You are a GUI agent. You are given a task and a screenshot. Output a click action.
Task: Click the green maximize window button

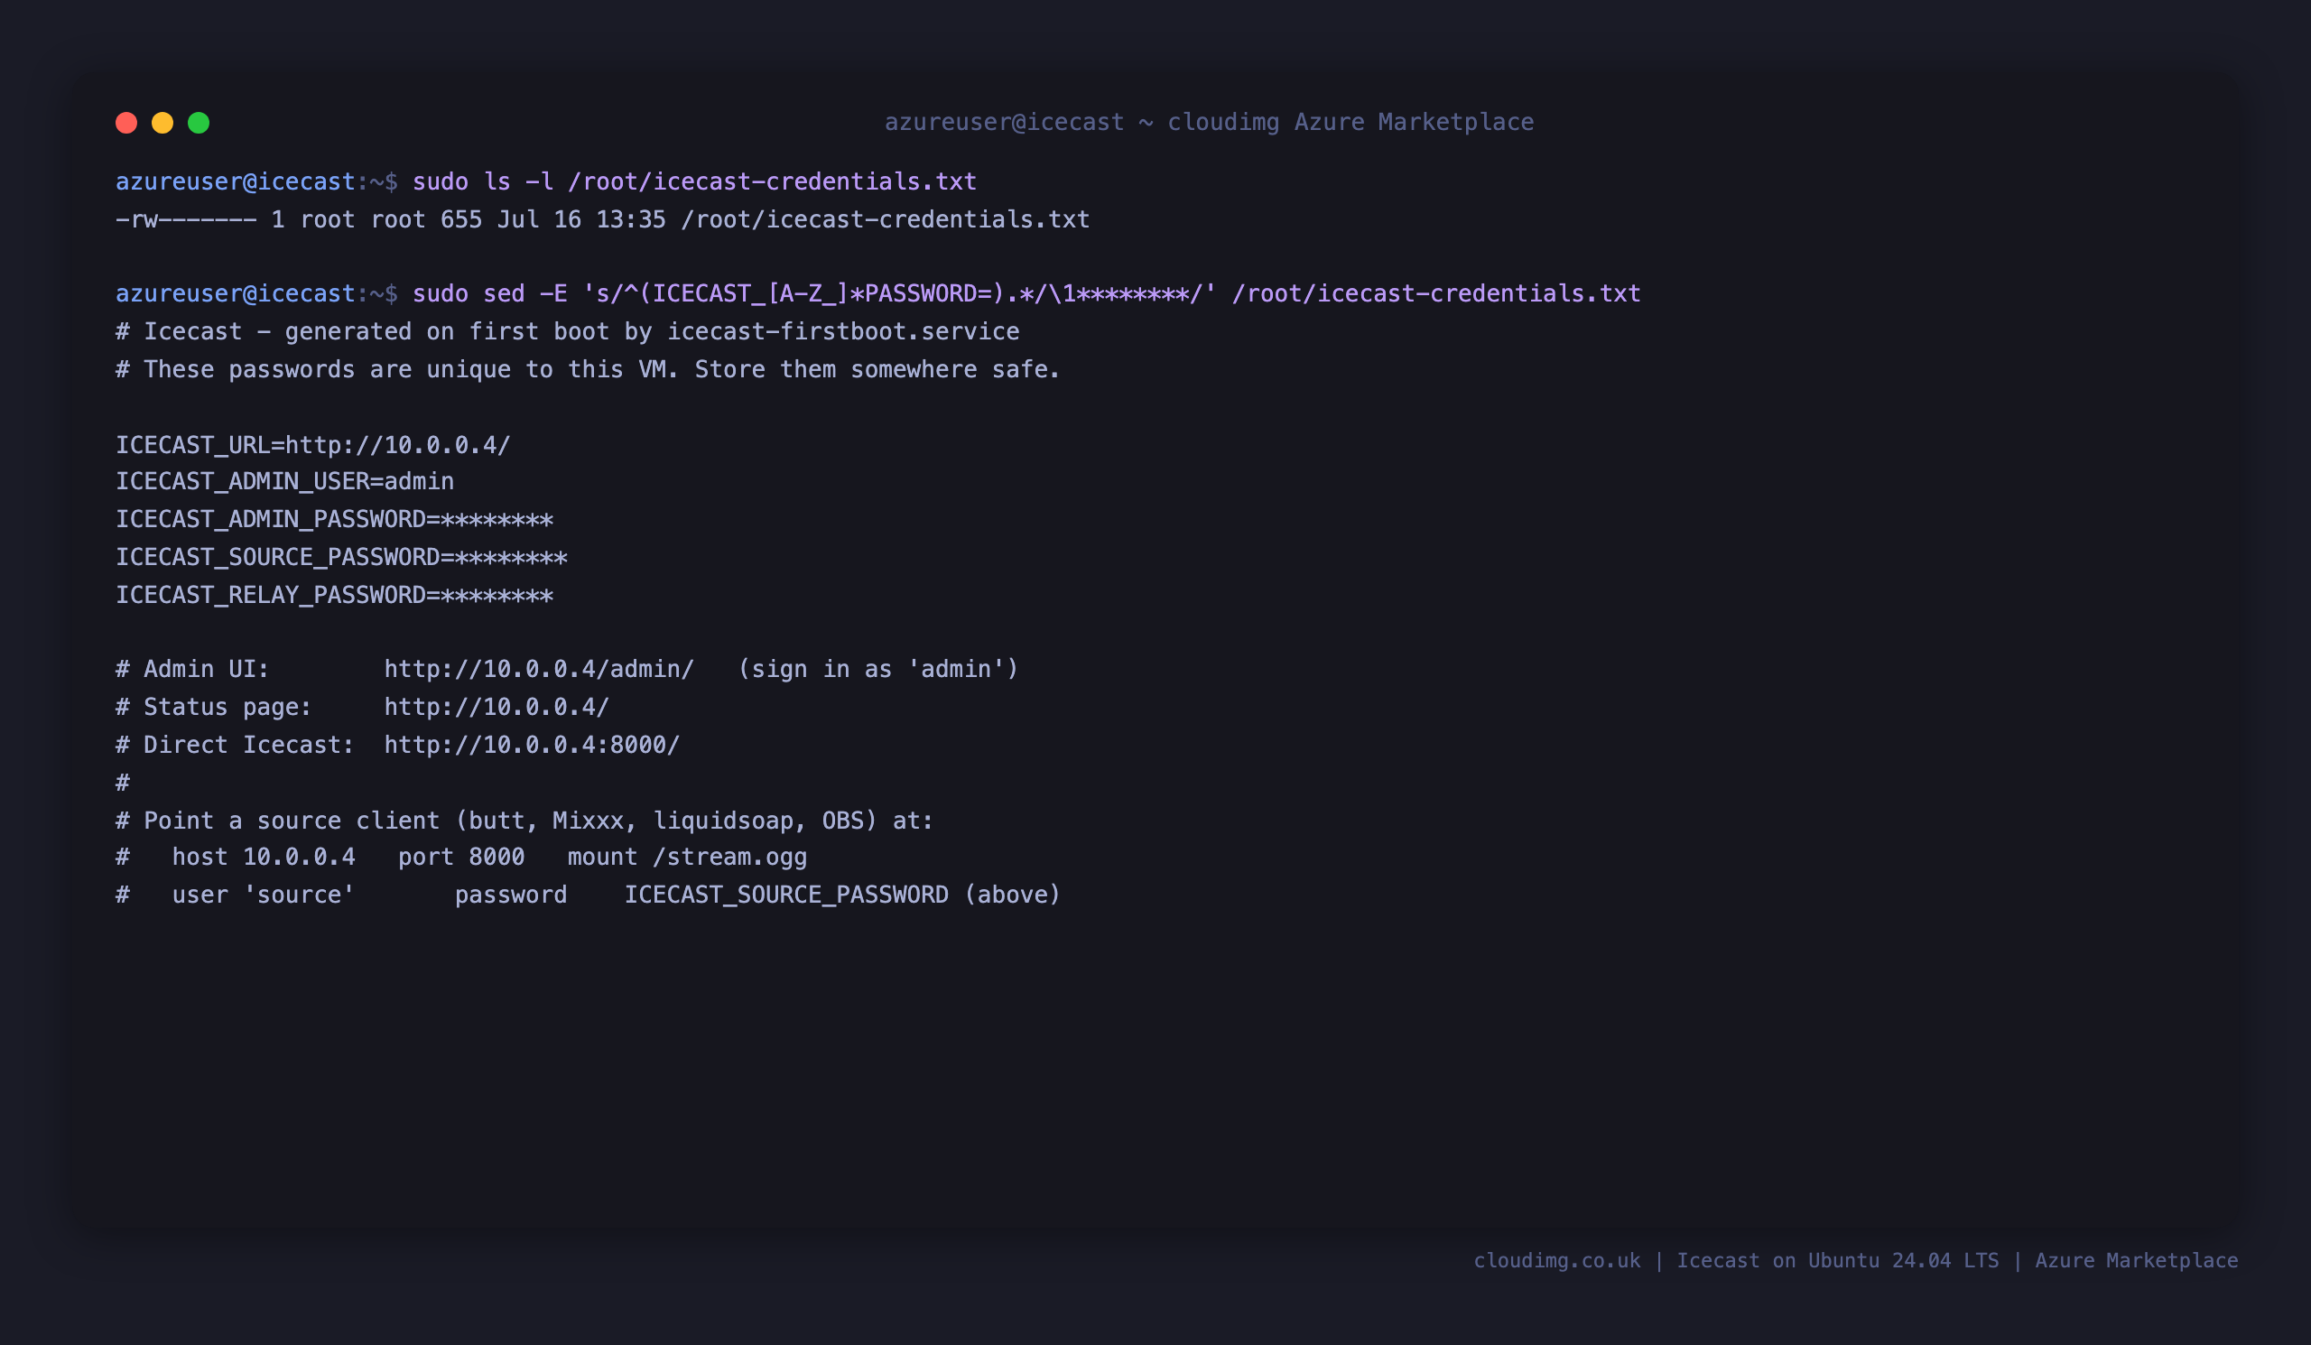(x=199, y=123)
